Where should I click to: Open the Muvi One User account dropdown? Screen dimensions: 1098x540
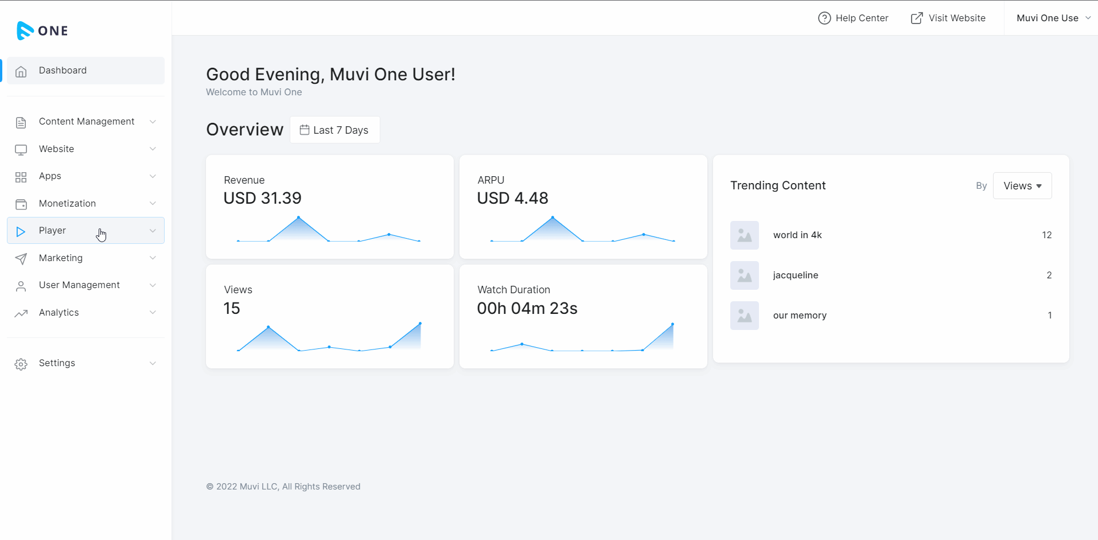(x=1053, y=18)
